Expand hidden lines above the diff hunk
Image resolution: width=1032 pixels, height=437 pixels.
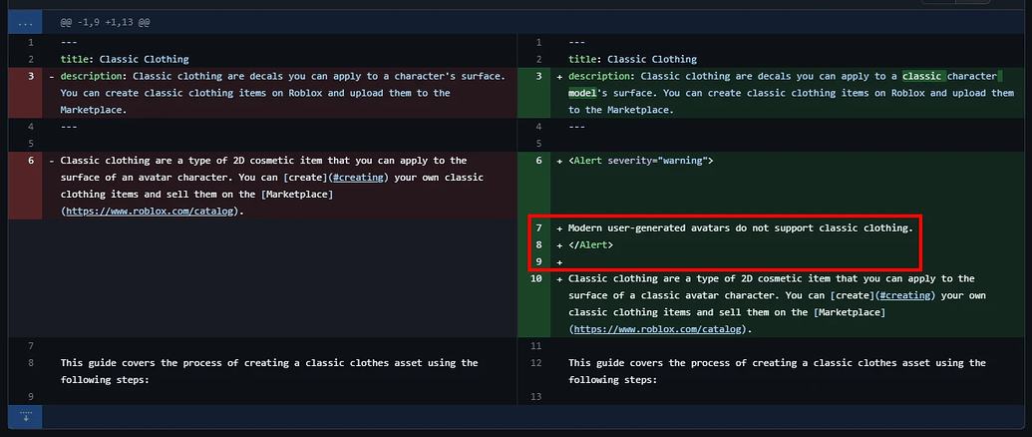coord(25,21)
